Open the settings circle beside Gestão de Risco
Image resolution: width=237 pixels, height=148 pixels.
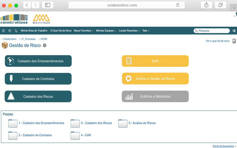point(45,45)
